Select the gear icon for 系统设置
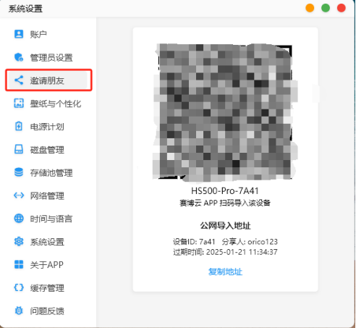356x328 pixels. pos(19,241)
